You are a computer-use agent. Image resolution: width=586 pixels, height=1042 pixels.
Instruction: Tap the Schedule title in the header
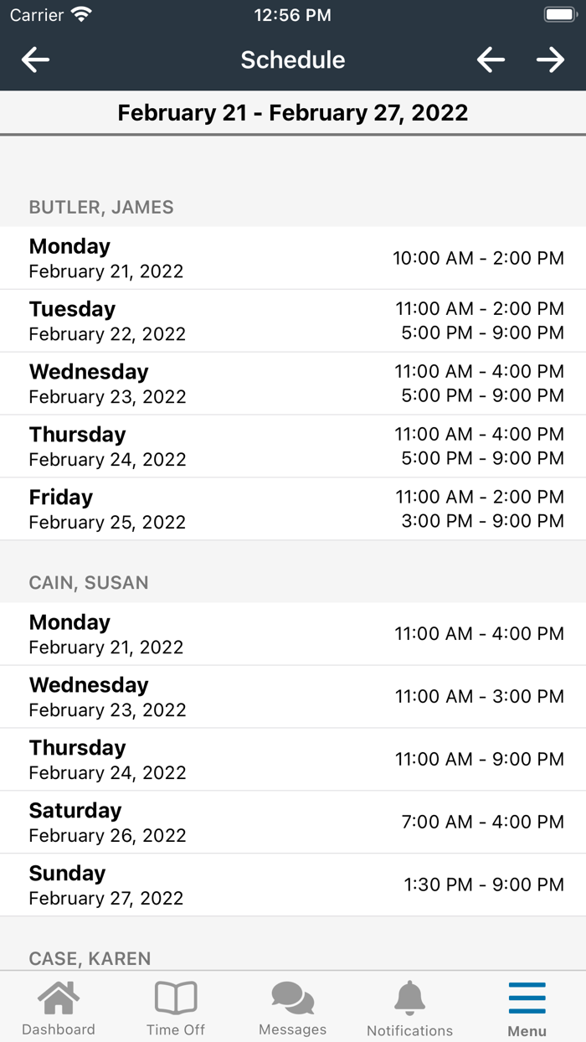[293, 59]
